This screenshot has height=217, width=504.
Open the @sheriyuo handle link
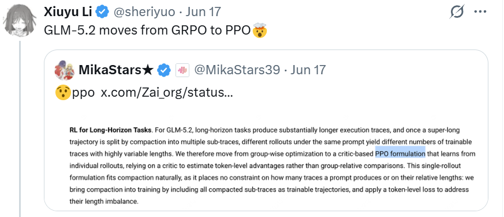(x=144, y=12)
